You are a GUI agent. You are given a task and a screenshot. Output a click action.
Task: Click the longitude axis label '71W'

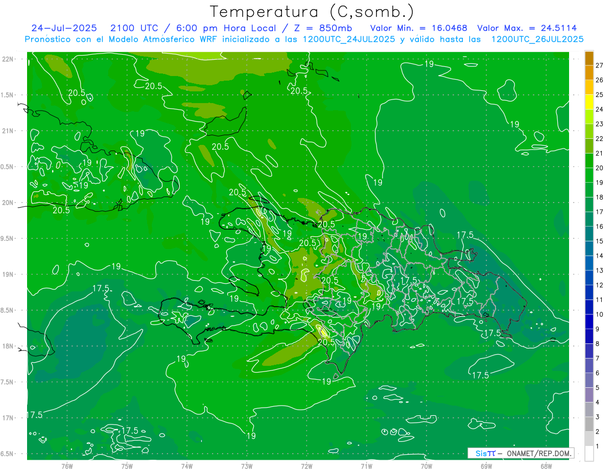click(x=366, y=466)
